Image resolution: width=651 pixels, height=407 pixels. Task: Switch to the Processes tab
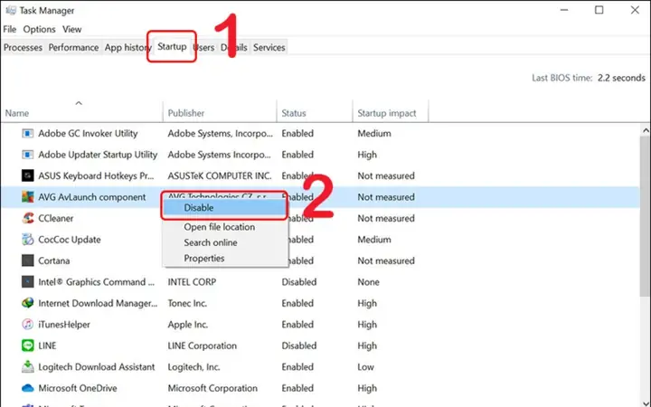click(23, 47)
